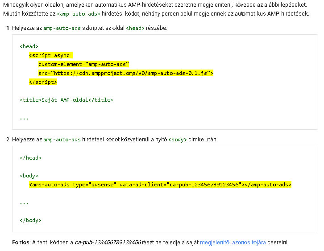Click the highlighted '</script>' closing tag

pyautogui.click(x=43, y=82)
